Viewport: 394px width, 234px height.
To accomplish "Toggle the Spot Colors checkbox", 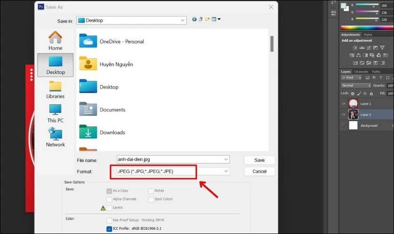I will (x=151, y=199).
